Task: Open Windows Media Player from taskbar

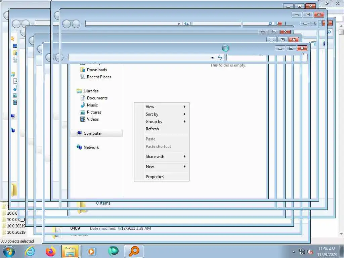Action: point(91,251)
